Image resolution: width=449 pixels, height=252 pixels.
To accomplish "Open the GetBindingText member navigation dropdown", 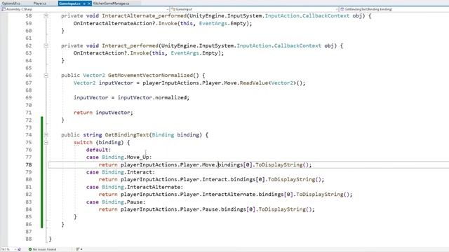I will pyautogui.click(x=394, y=9).
